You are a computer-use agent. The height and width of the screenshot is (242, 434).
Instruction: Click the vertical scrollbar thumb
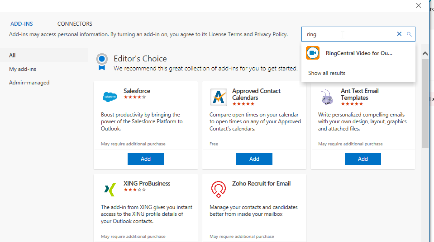425,103
